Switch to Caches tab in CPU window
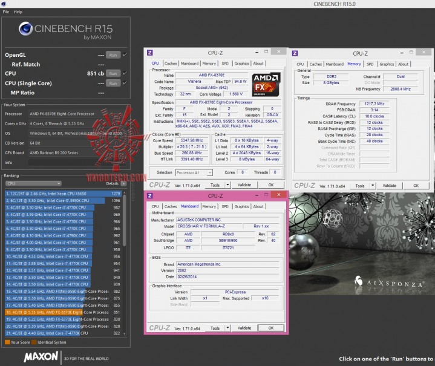Image resolution: width=435 pixels, height=366 pixels. (x=171, y=64)
